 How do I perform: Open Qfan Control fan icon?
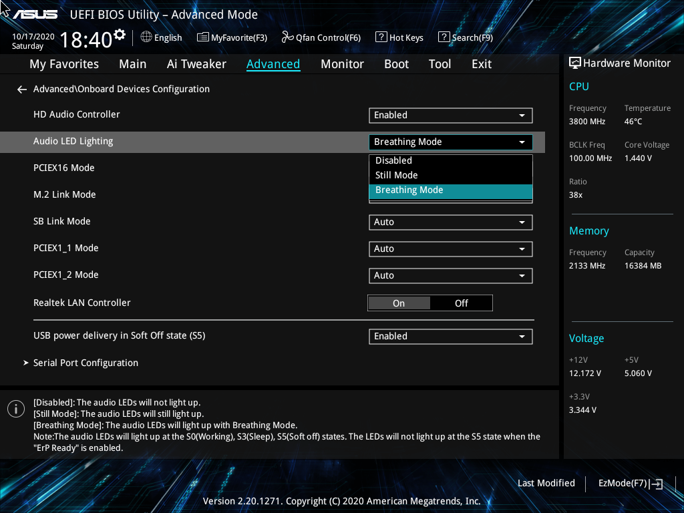pos(287,37)
